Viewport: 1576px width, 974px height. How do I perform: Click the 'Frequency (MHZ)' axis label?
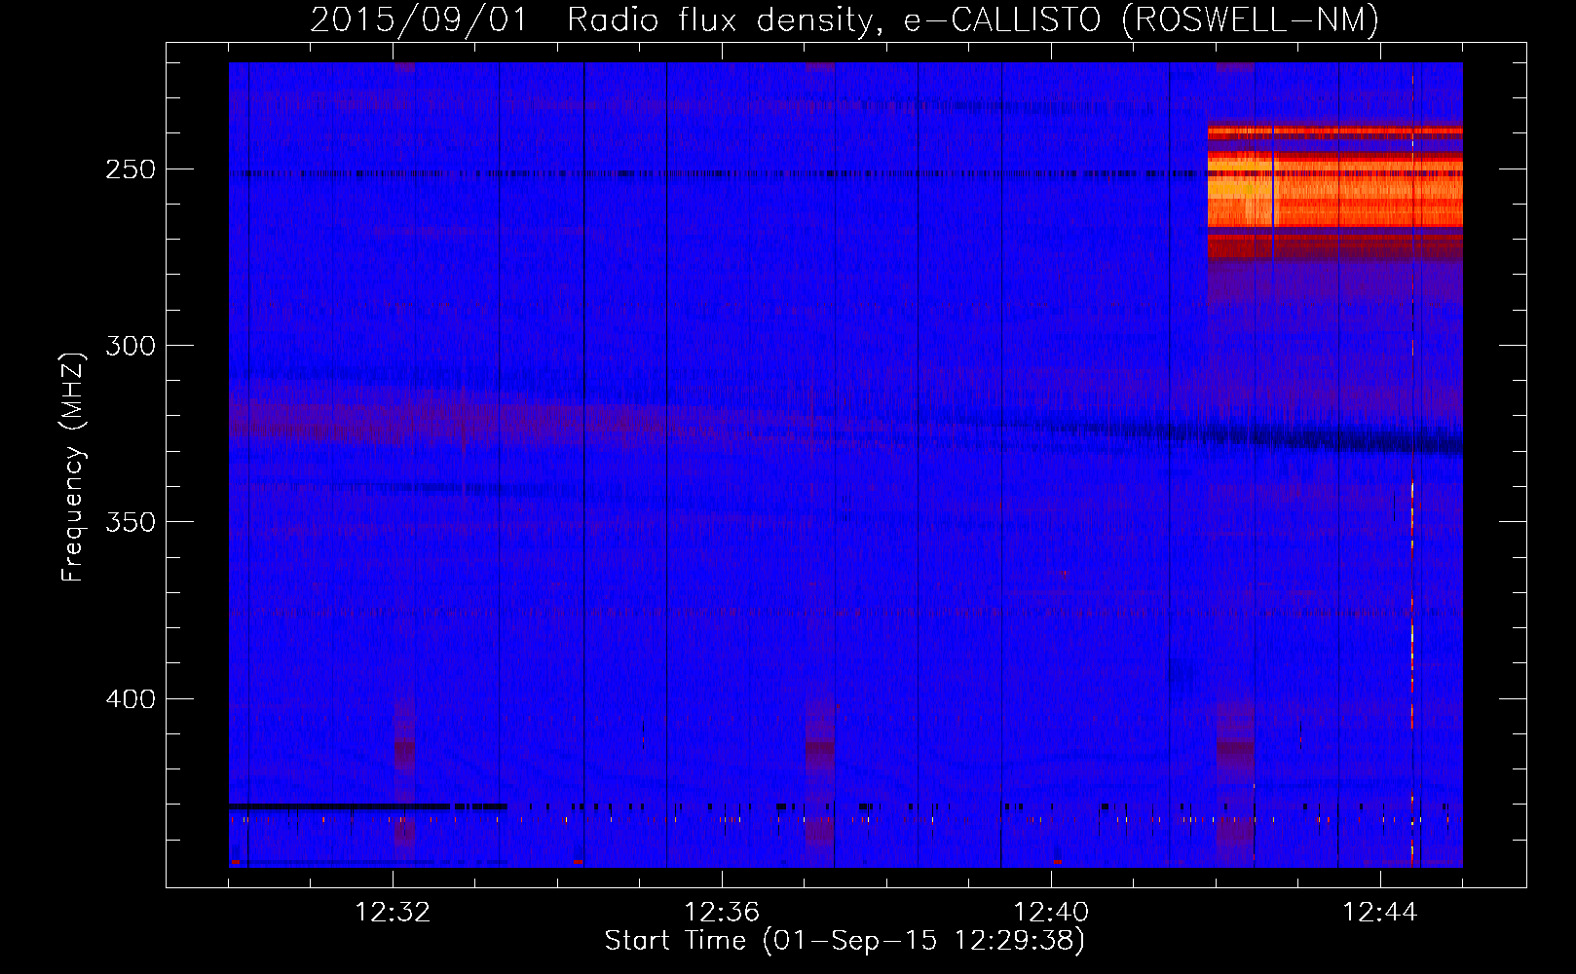73,467
